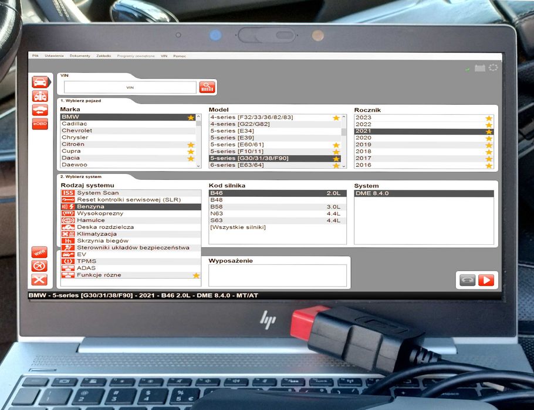Select the EV car icon
Screen dimensions: 534x410
68,254
